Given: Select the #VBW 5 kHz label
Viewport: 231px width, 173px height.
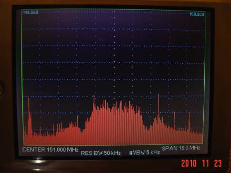Looking at the screenshot, I should 145,152.
